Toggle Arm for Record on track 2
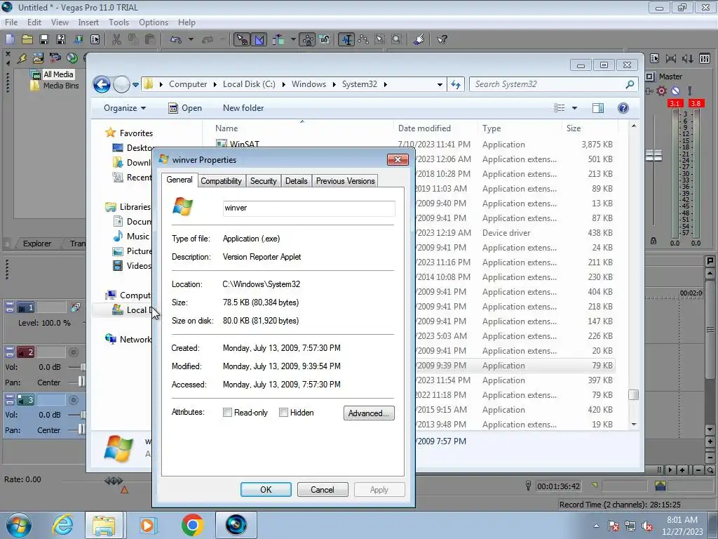Viewport: 718px width, 539px height. tap(73, 352)
